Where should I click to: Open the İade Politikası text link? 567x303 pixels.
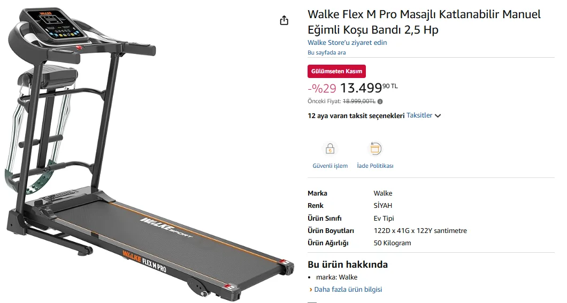coord(375,166)
